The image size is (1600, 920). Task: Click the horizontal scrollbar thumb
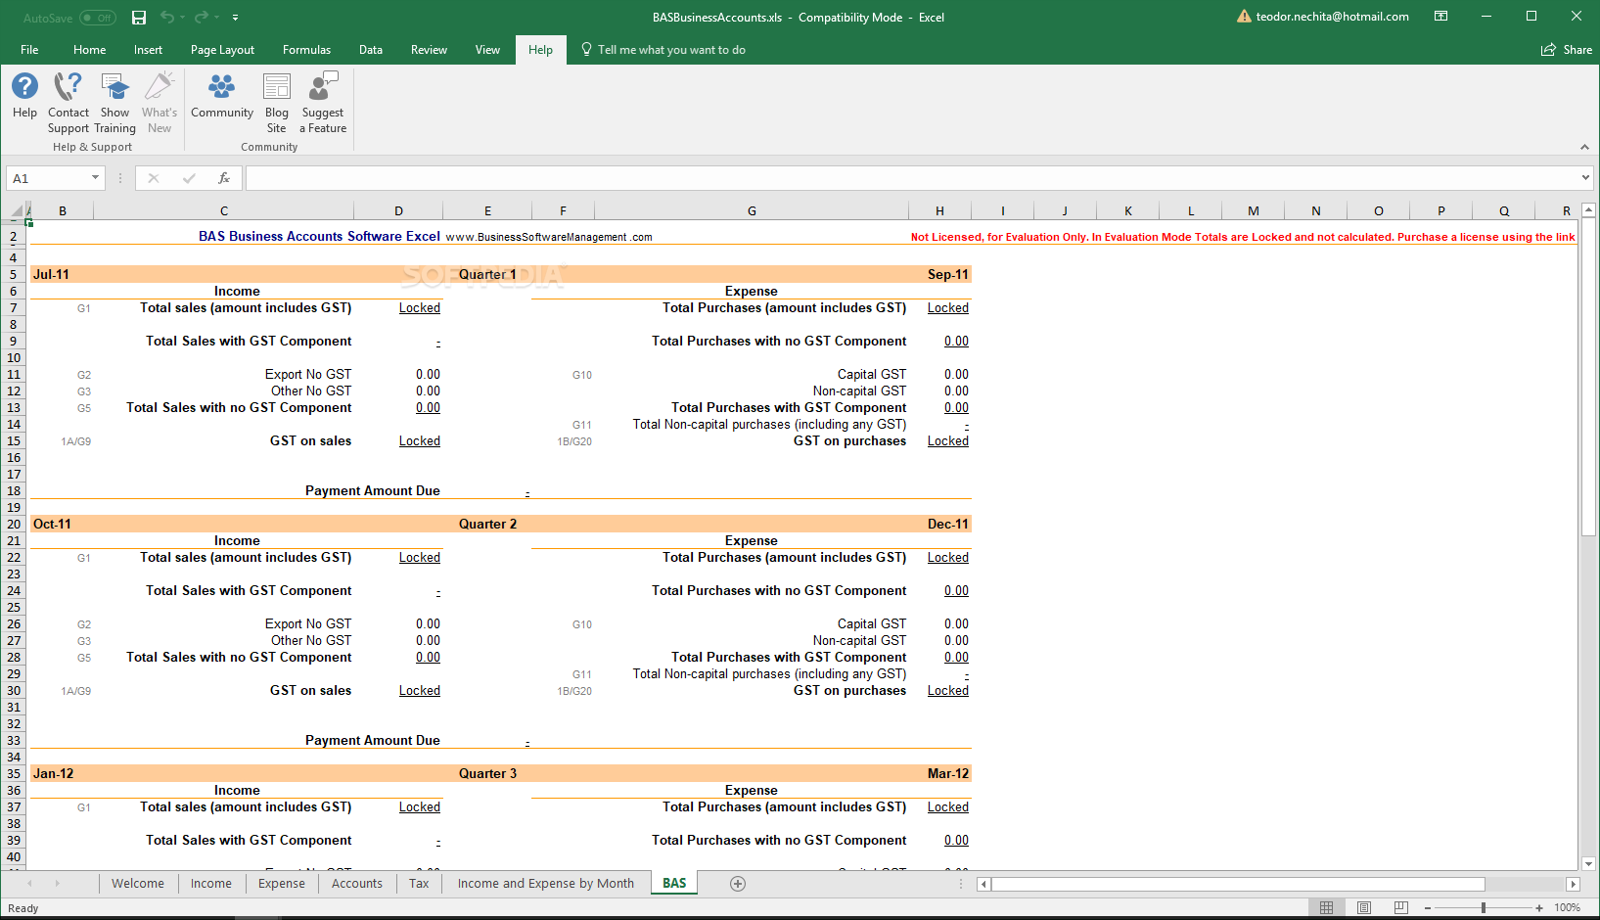coord(1238,884)
